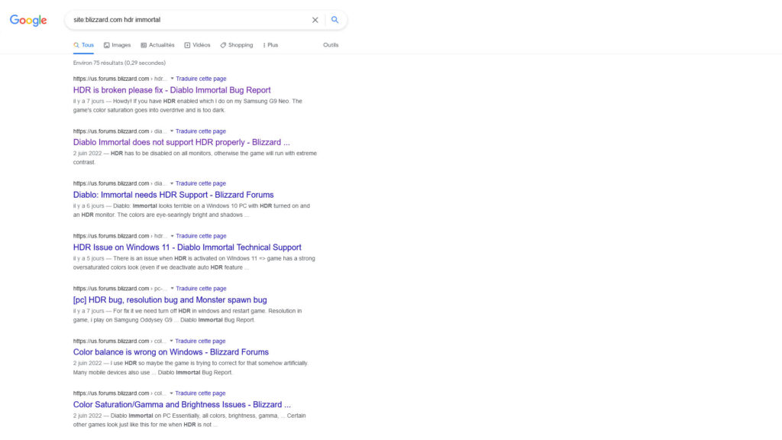Open 'Diablo: Immortal needs HDR Support' result
The height and width of the screenshot is (440, 782).
tap(173, 195)
